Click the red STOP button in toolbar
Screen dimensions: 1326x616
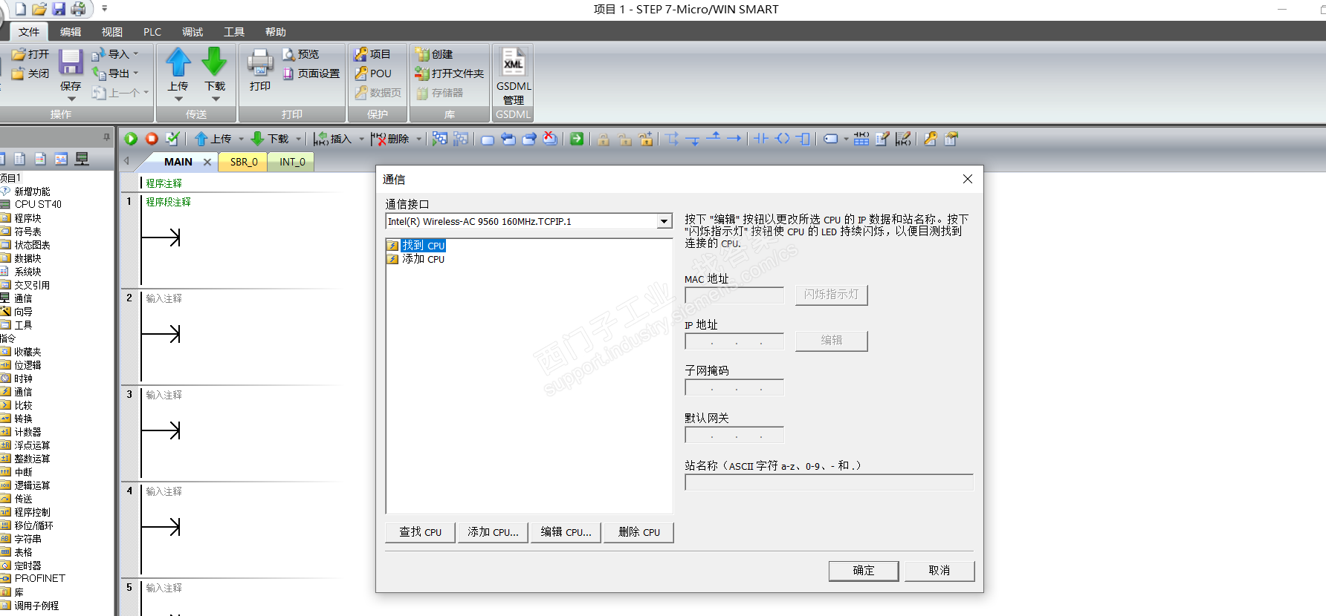[x=152, y=139]
